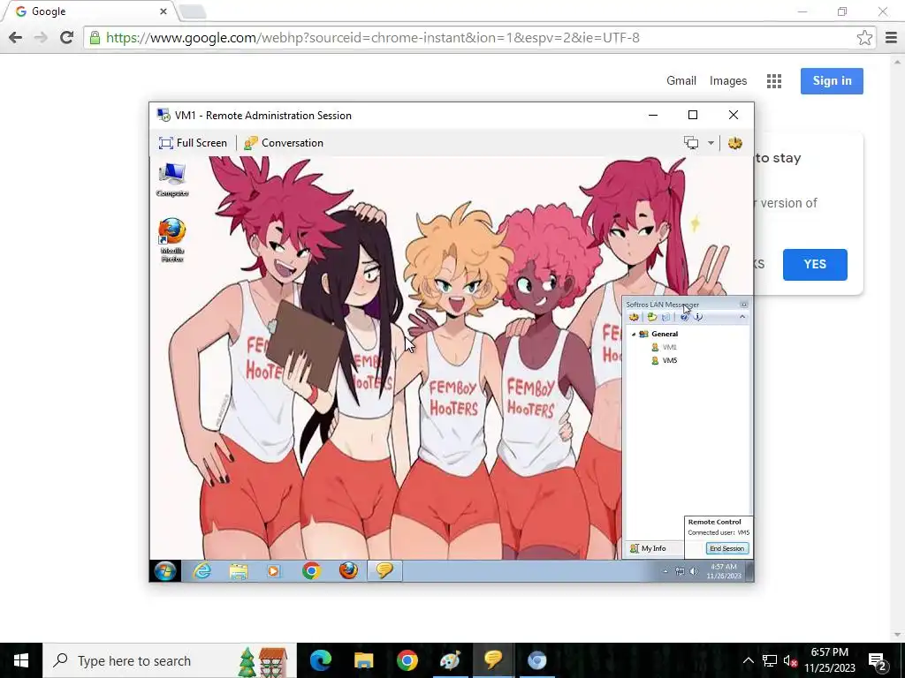Open Windows Explorer folder on remote taskbar
The width and height of the screenshot is (905, 678).
pos(239,571)
